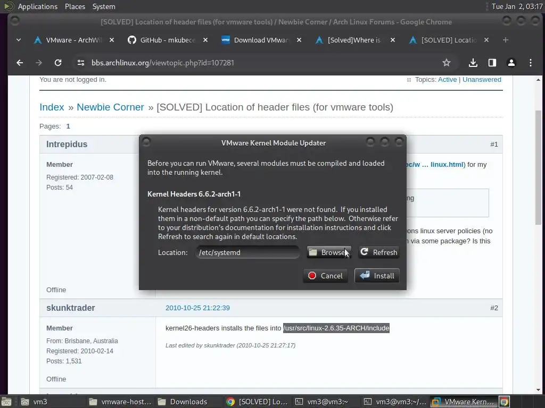The width and height of the screenshot is (545, 408).
Task: Click the 2010-10-25 21:22:39 post timestamp
Action: click(197, 308)
